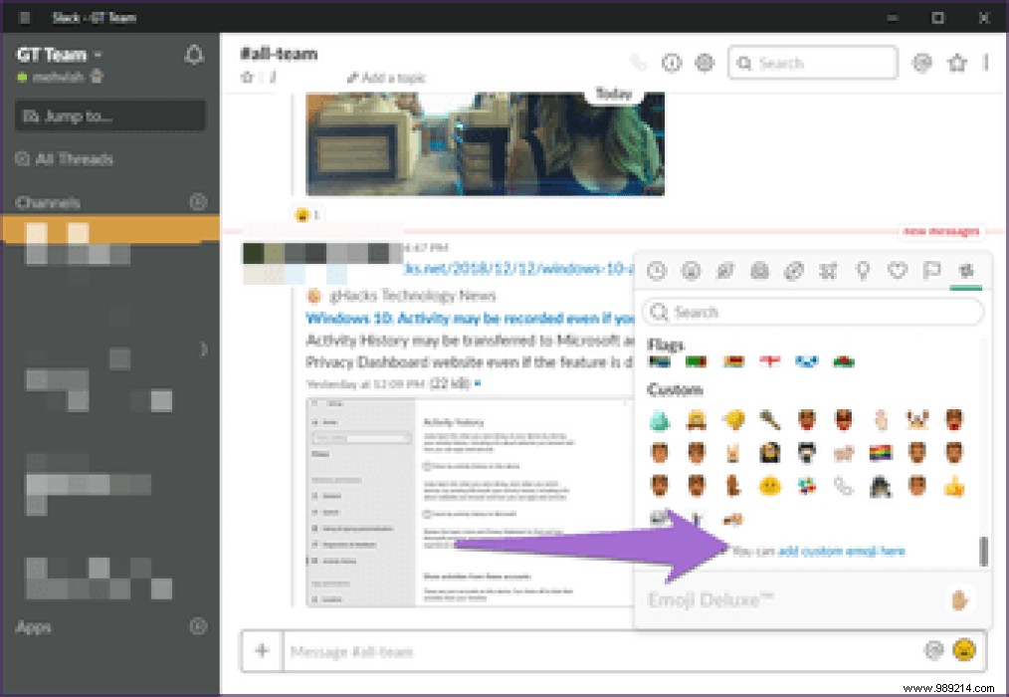
Task: Expand the Apps section with the plus
Action: tap(197, 627)
